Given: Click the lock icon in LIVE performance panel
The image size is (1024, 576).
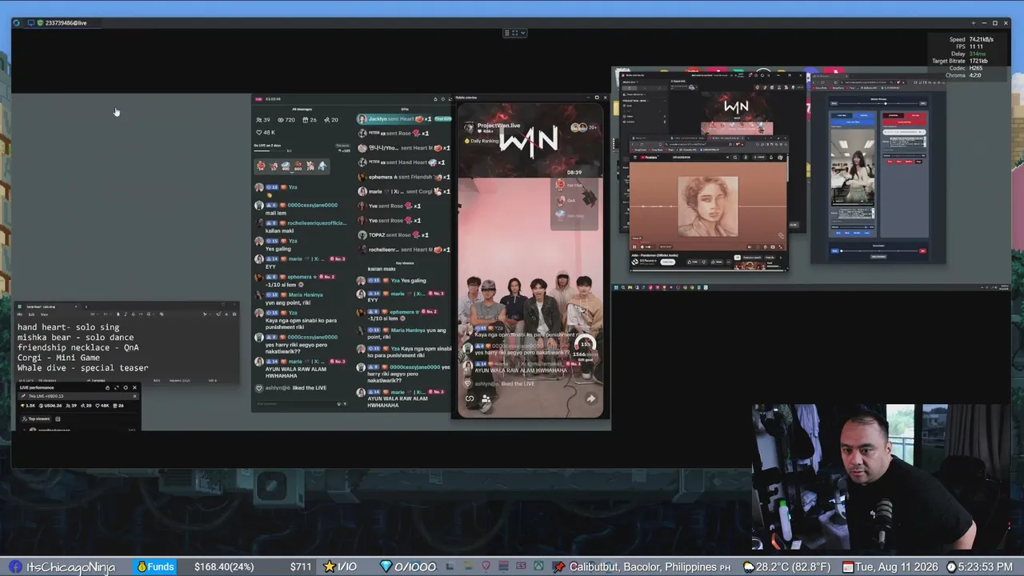Looking at the screenshot, I should [107, 387].
